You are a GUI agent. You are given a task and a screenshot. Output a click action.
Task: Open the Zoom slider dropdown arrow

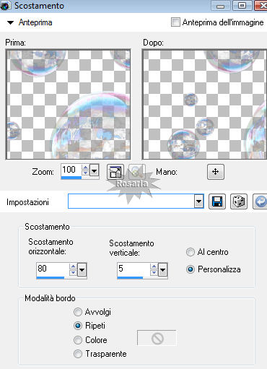94,171
